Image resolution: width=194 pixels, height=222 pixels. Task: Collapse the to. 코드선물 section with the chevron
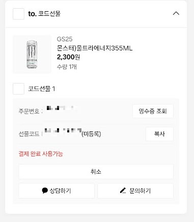point(176,13)
